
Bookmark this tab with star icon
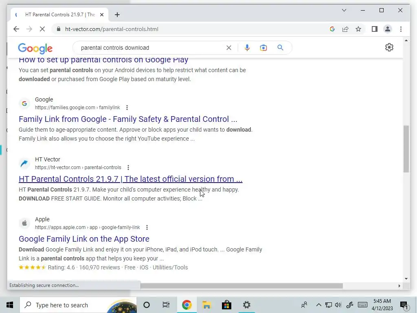point(358,29)
